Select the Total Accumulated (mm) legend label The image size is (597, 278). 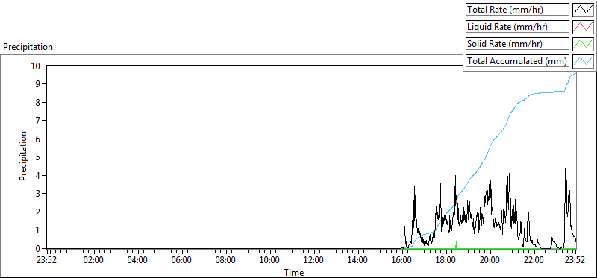(x=517, y=61)
